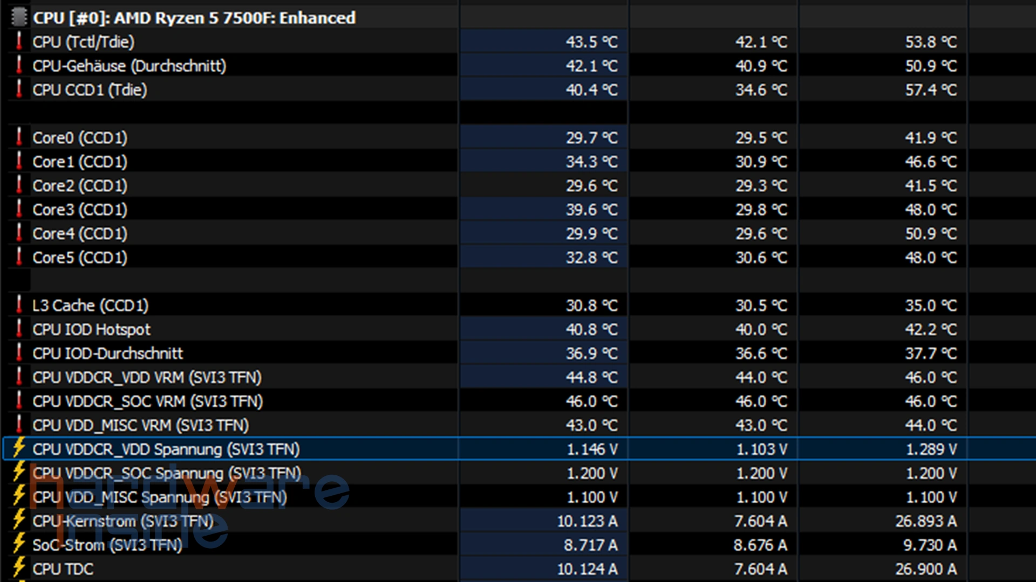Select the CPU IOD-Durchschnitt row
This screenshot has height=582, width=1036.
(108, 353)
